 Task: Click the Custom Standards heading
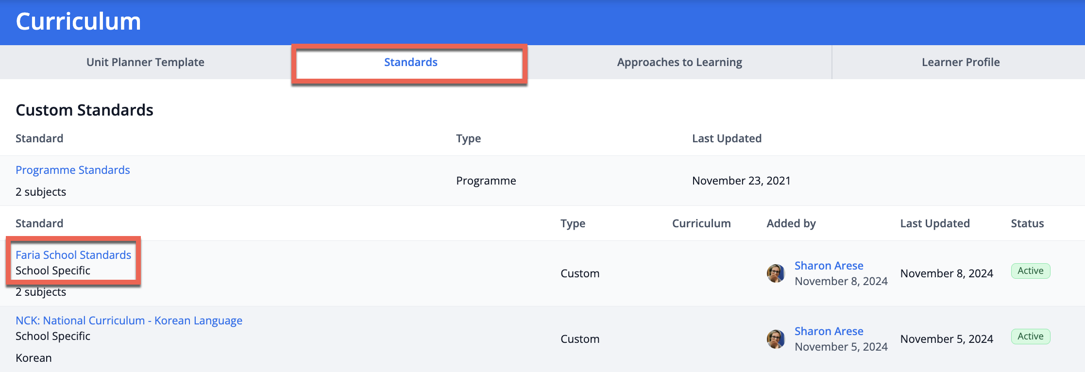click(x=85, y=110)
